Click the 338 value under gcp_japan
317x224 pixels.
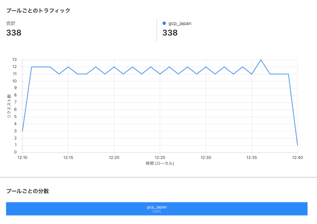[170, 33]
